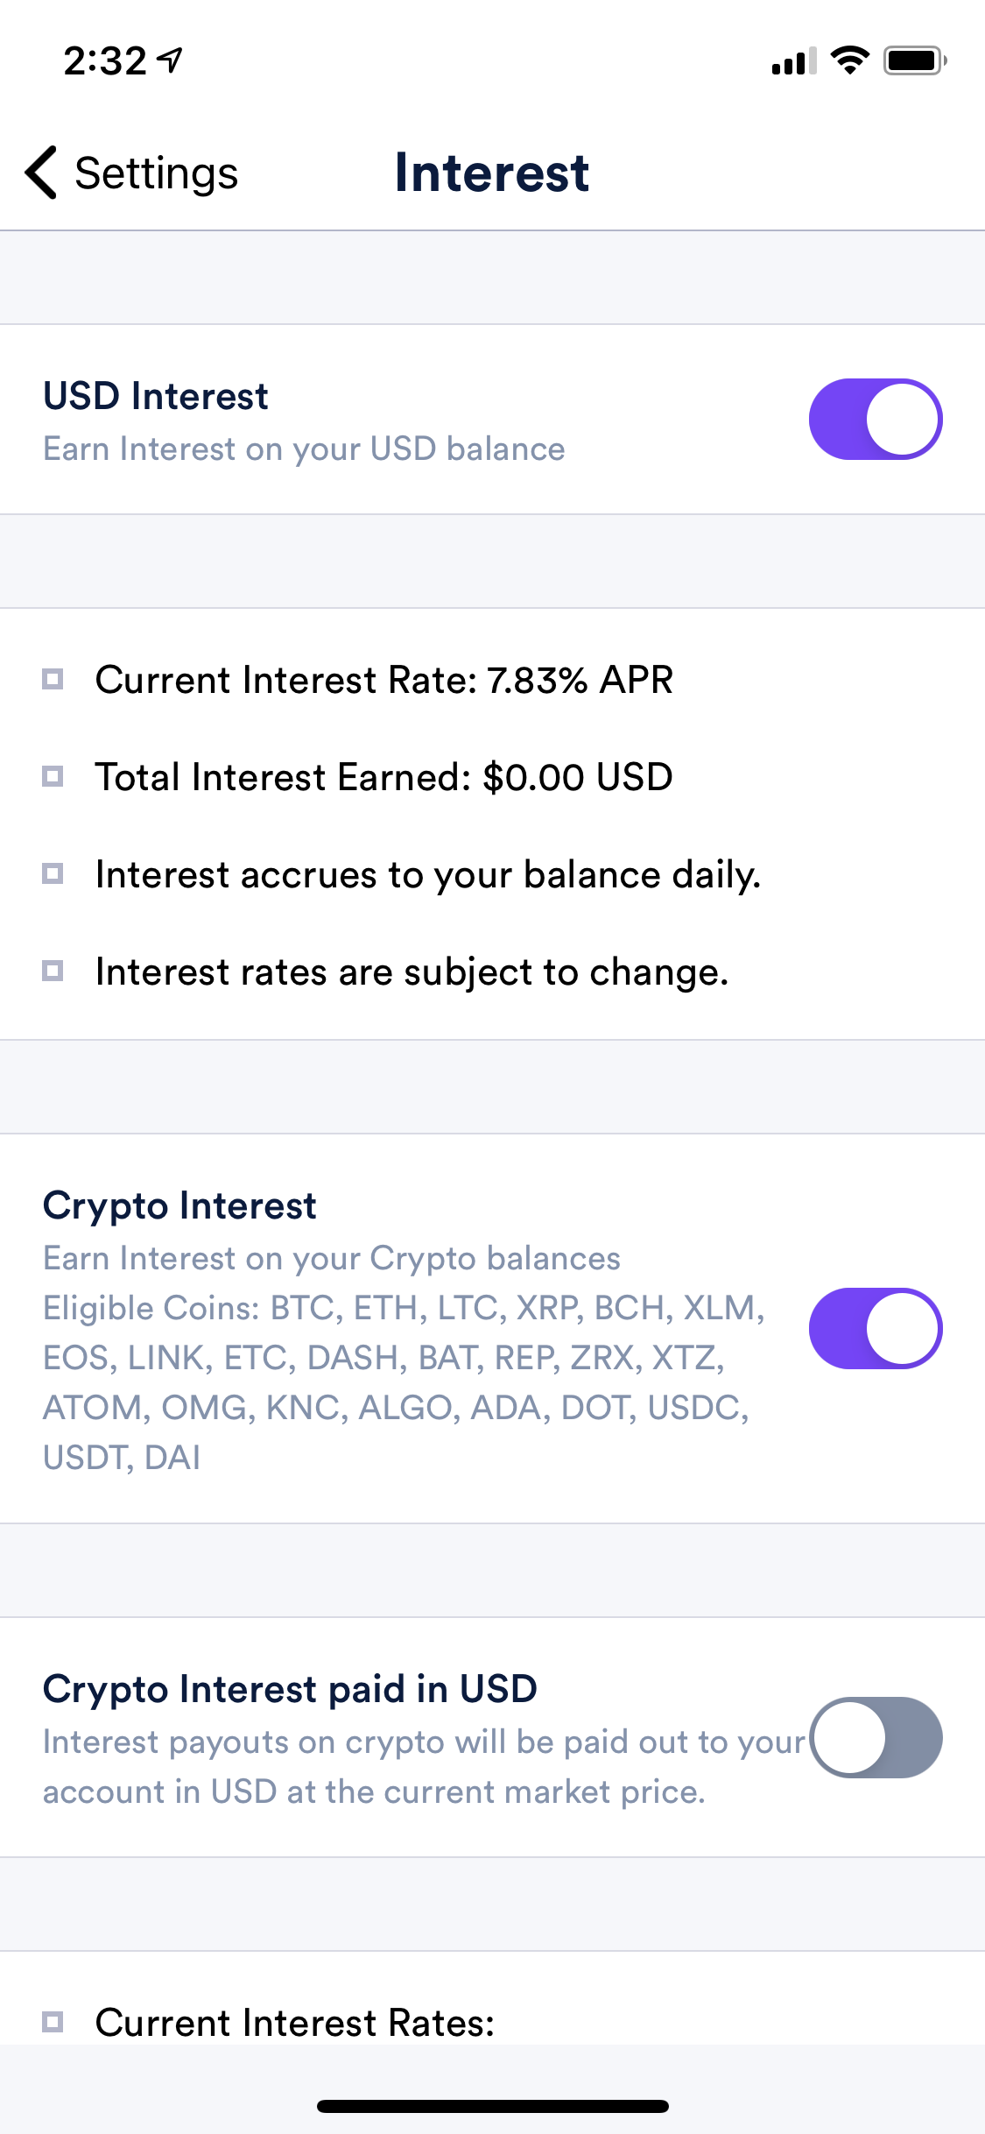This screenshot has width=985, height=2134.
Task: Enable Crypto Interest paid in USD
Action: point(875,1737)
